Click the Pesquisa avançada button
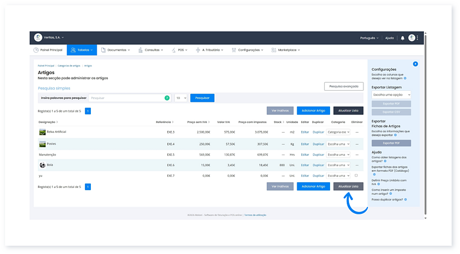 click(x=344, y=86)
